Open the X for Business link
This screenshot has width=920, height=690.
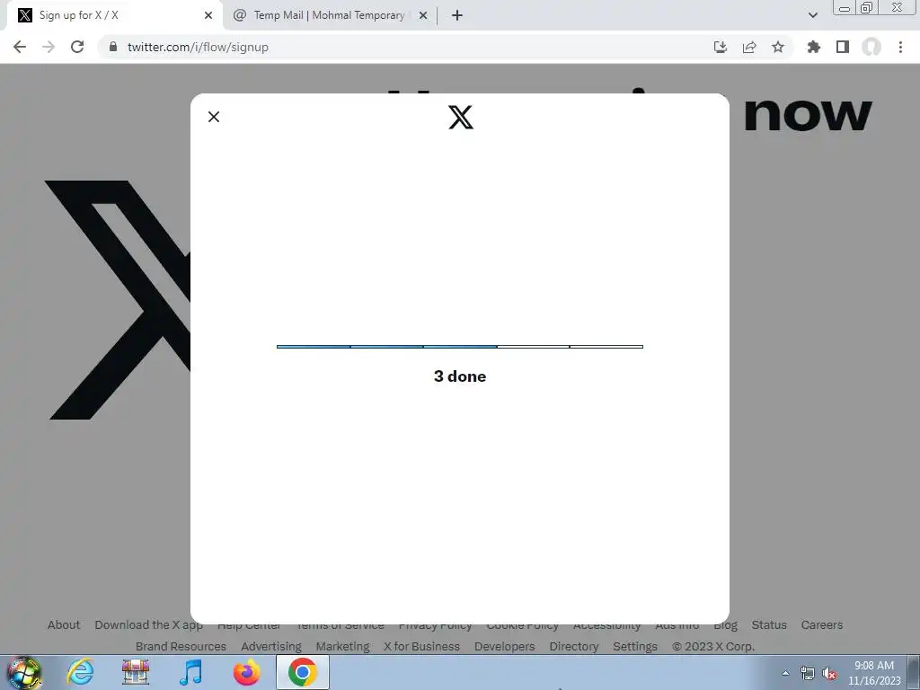[x=422, y=646]
